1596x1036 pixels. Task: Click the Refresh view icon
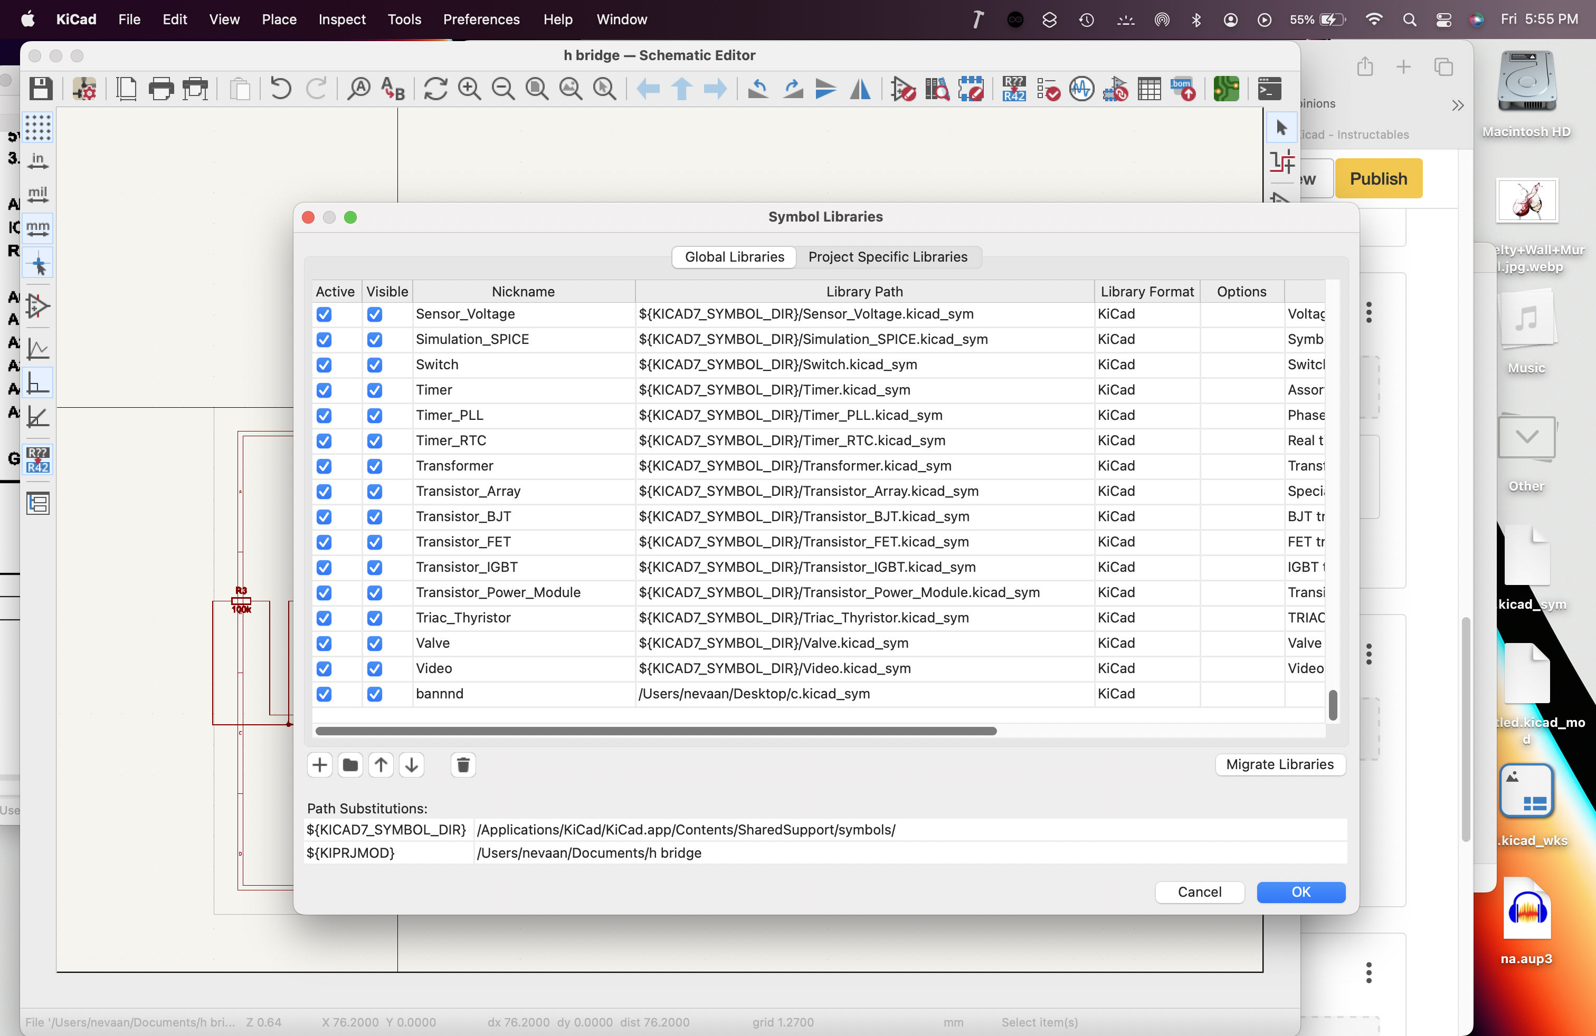click(x=435, y=89)
